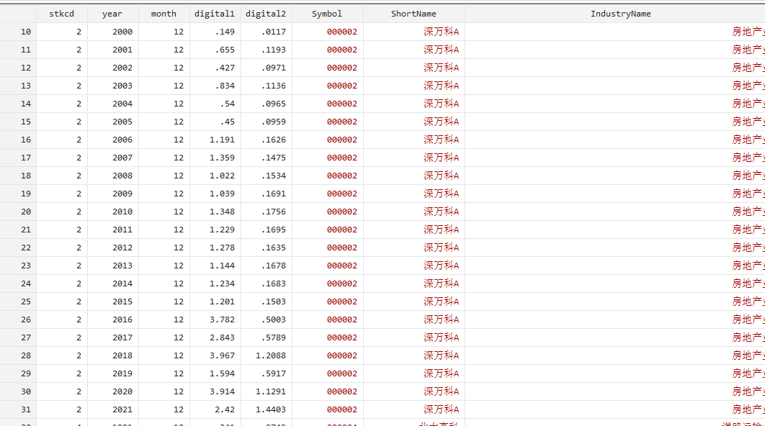Select the year column header

coord(112,14)
